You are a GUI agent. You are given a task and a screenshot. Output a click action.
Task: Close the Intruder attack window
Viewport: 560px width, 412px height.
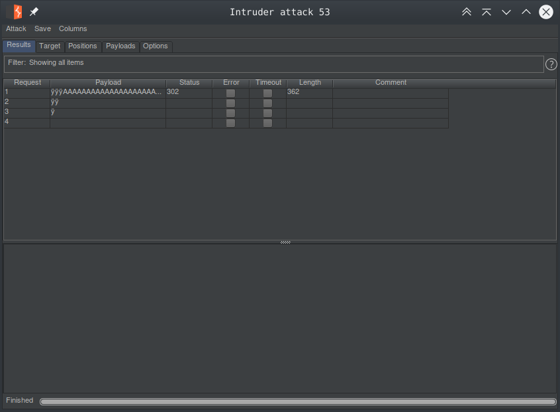click(x=546, y=12)
